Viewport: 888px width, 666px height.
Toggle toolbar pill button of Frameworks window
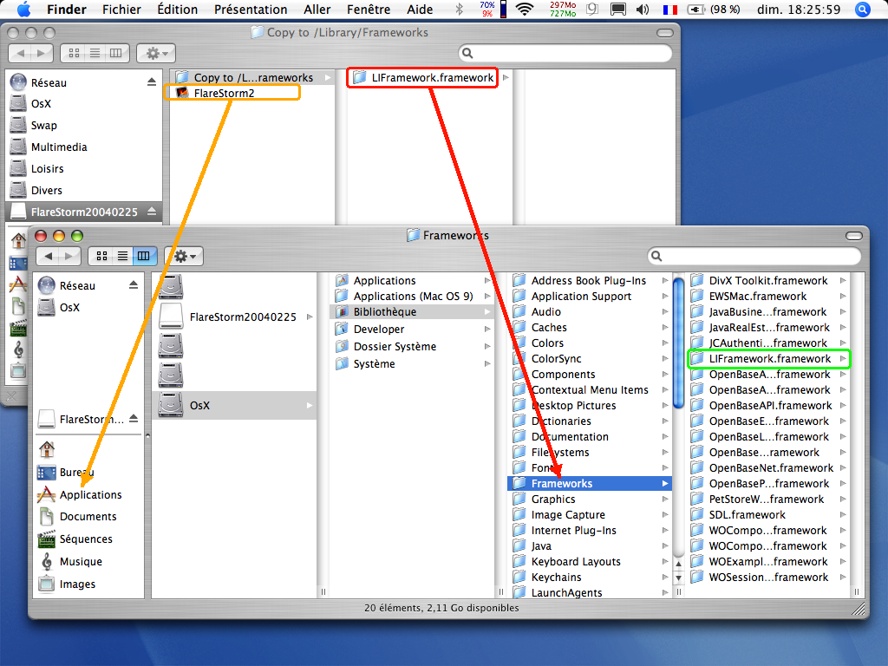[x=853, y=235]
